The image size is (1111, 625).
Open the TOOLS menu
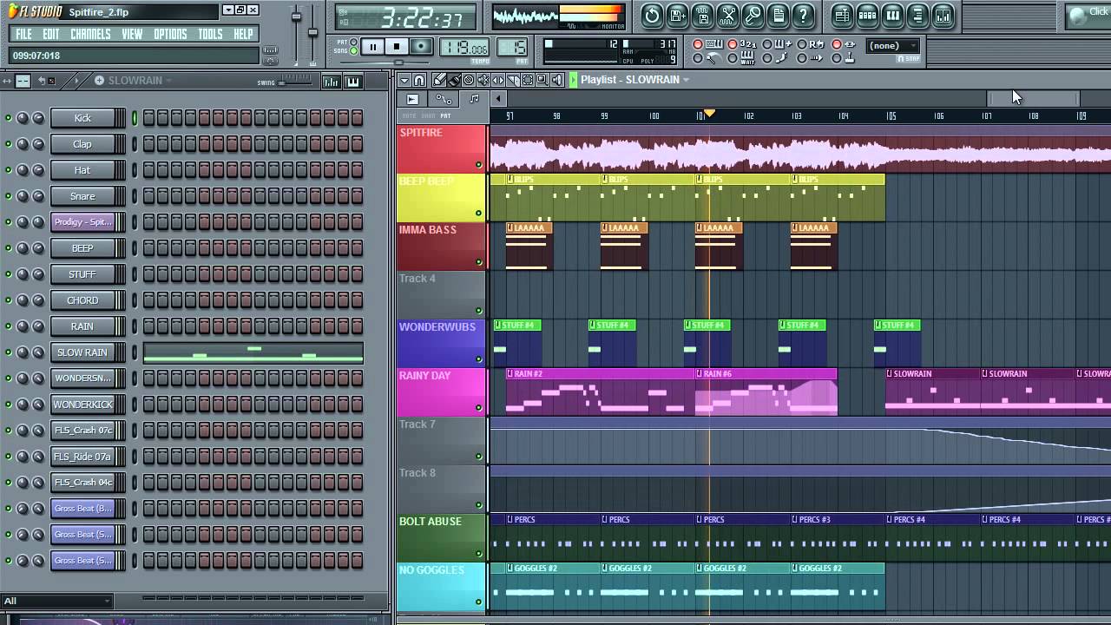pos(210,35)
